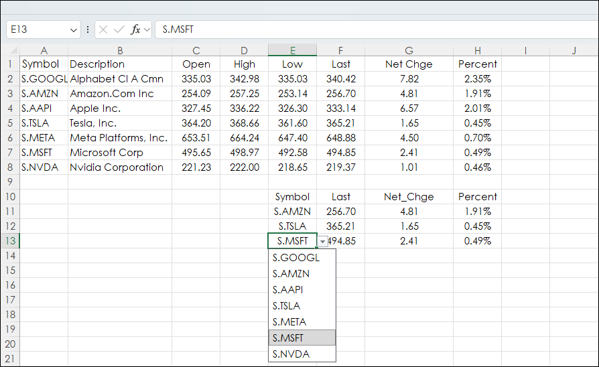Screen dimensions: 599x367
Task: Click the Apple Inc. cell
Action: pyautogui.click(x=120, y=108)
